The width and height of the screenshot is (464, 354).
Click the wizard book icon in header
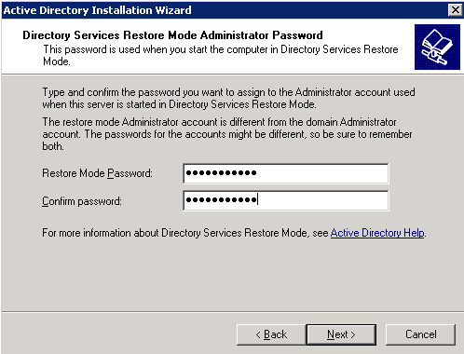437,47
